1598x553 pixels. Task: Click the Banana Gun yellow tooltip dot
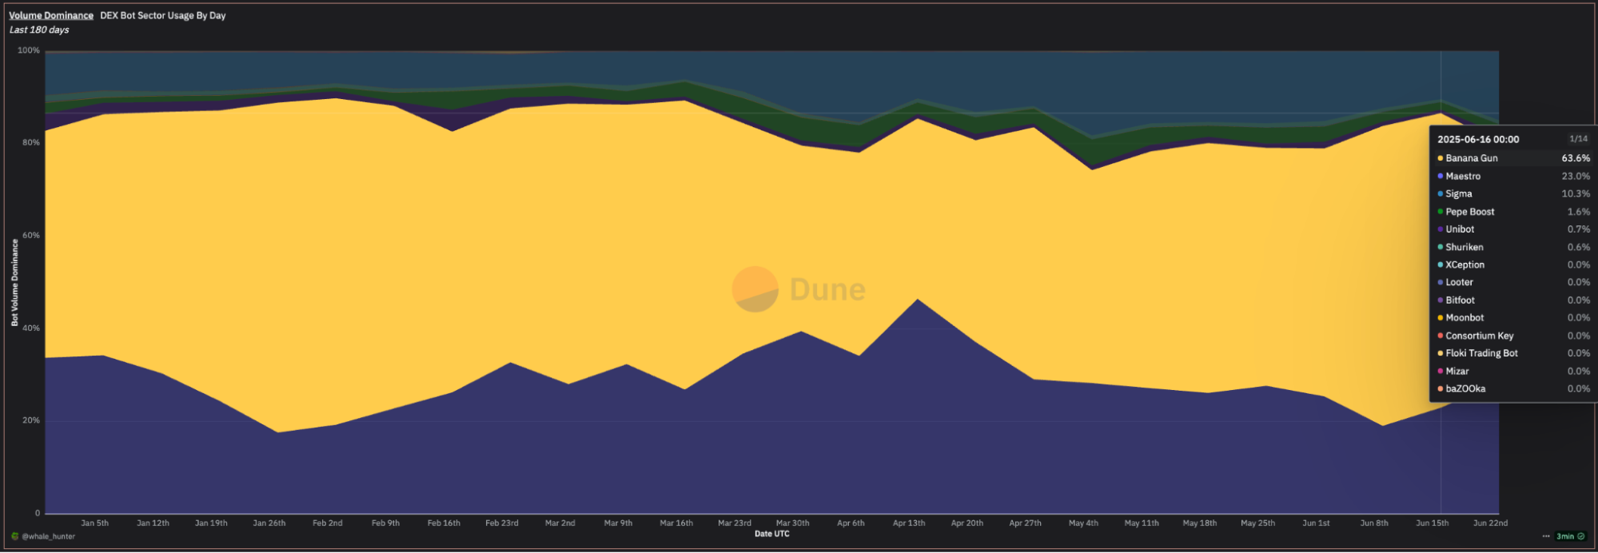click(1440, 158)
